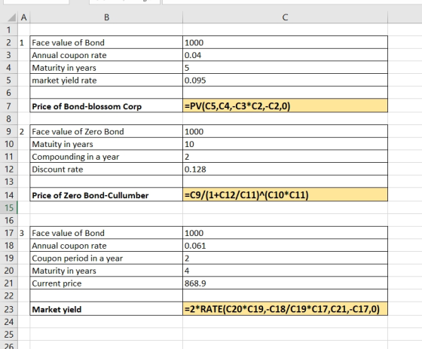Viewport: 422px width, 349px height.
Task: Select the 'Market yield' label cell
Action: [106, 309]
